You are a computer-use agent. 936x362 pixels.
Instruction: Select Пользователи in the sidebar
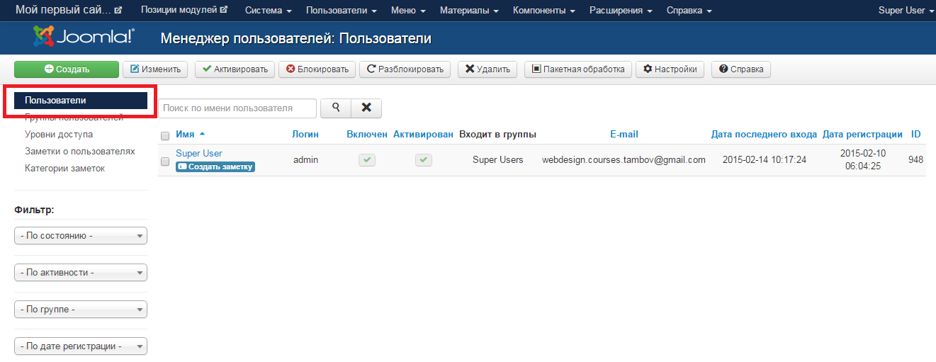click(81, 100)
